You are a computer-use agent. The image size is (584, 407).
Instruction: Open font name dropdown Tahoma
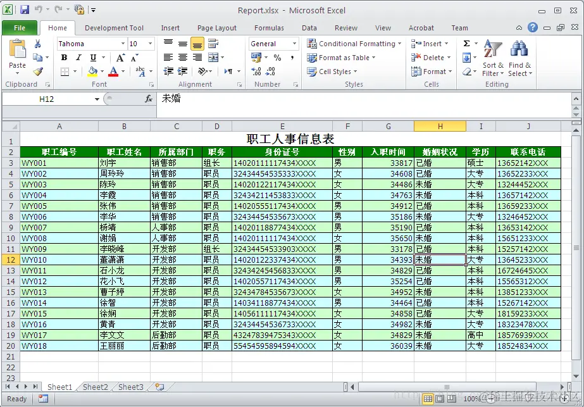123,44
